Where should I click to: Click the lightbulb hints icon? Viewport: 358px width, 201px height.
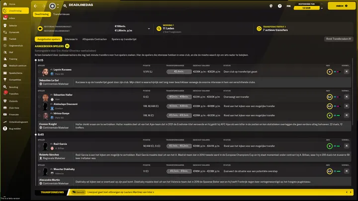(271, 6)
